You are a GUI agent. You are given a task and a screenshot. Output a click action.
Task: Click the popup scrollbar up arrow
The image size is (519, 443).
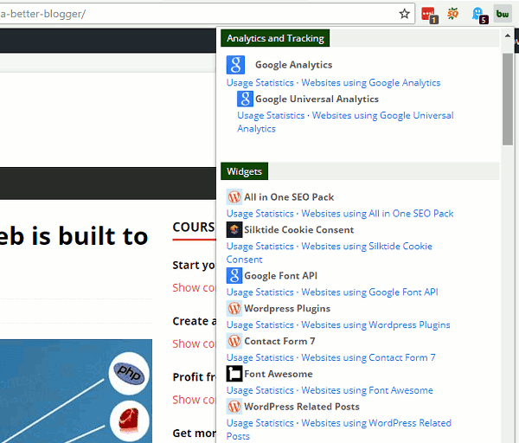coord(508,35)
